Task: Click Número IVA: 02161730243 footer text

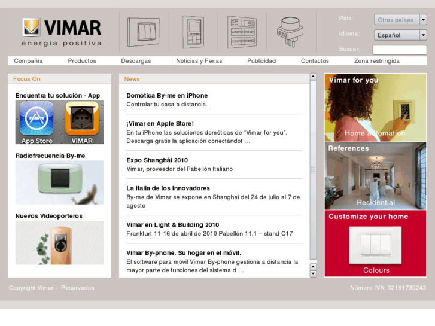Action: click(388, 288)
